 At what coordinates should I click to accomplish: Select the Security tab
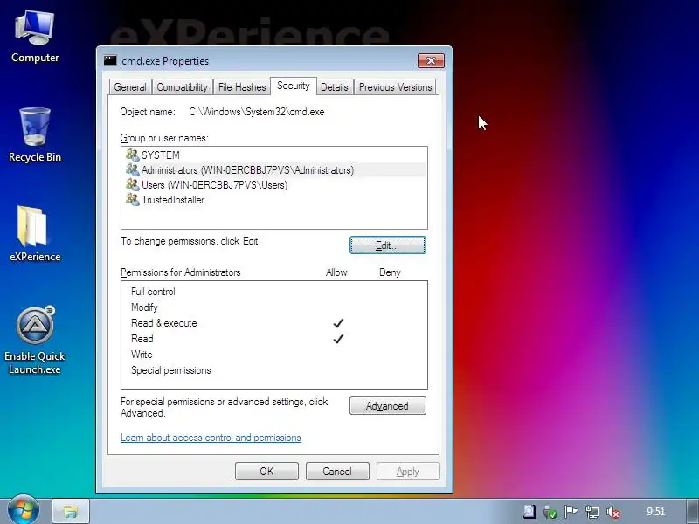click(294, 86)
